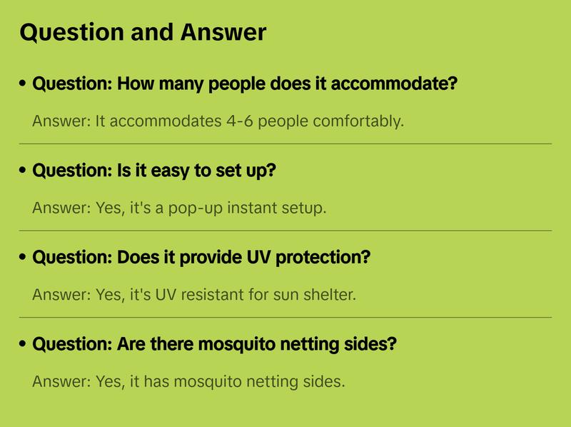The width and height of the screenshot is (571, 427).
Task: Click the divider line below the UV resistant answer
Action: tap(285, 317)
